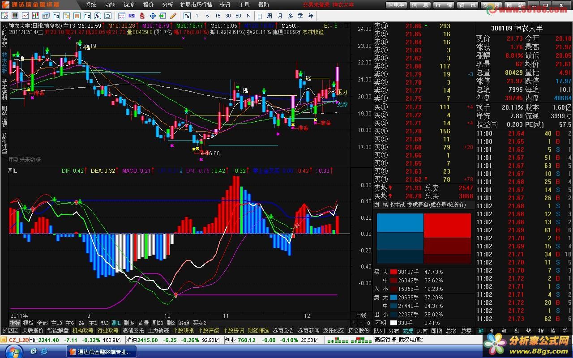Viewport: 573px width, 358px height.
Task: Open the 个股研报 tab
Action: pos(183,331)
